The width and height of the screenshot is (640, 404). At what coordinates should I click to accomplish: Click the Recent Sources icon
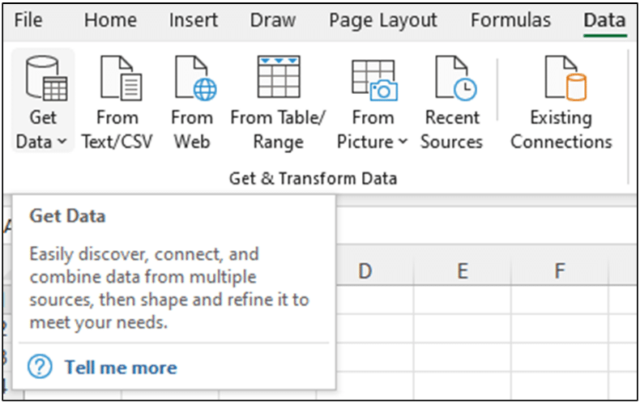coord(455,79)
